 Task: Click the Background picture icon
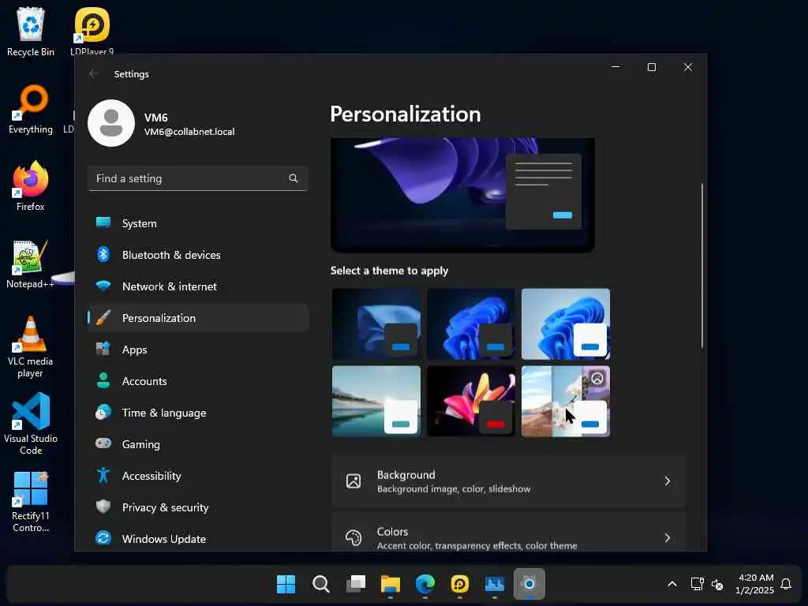353,481
